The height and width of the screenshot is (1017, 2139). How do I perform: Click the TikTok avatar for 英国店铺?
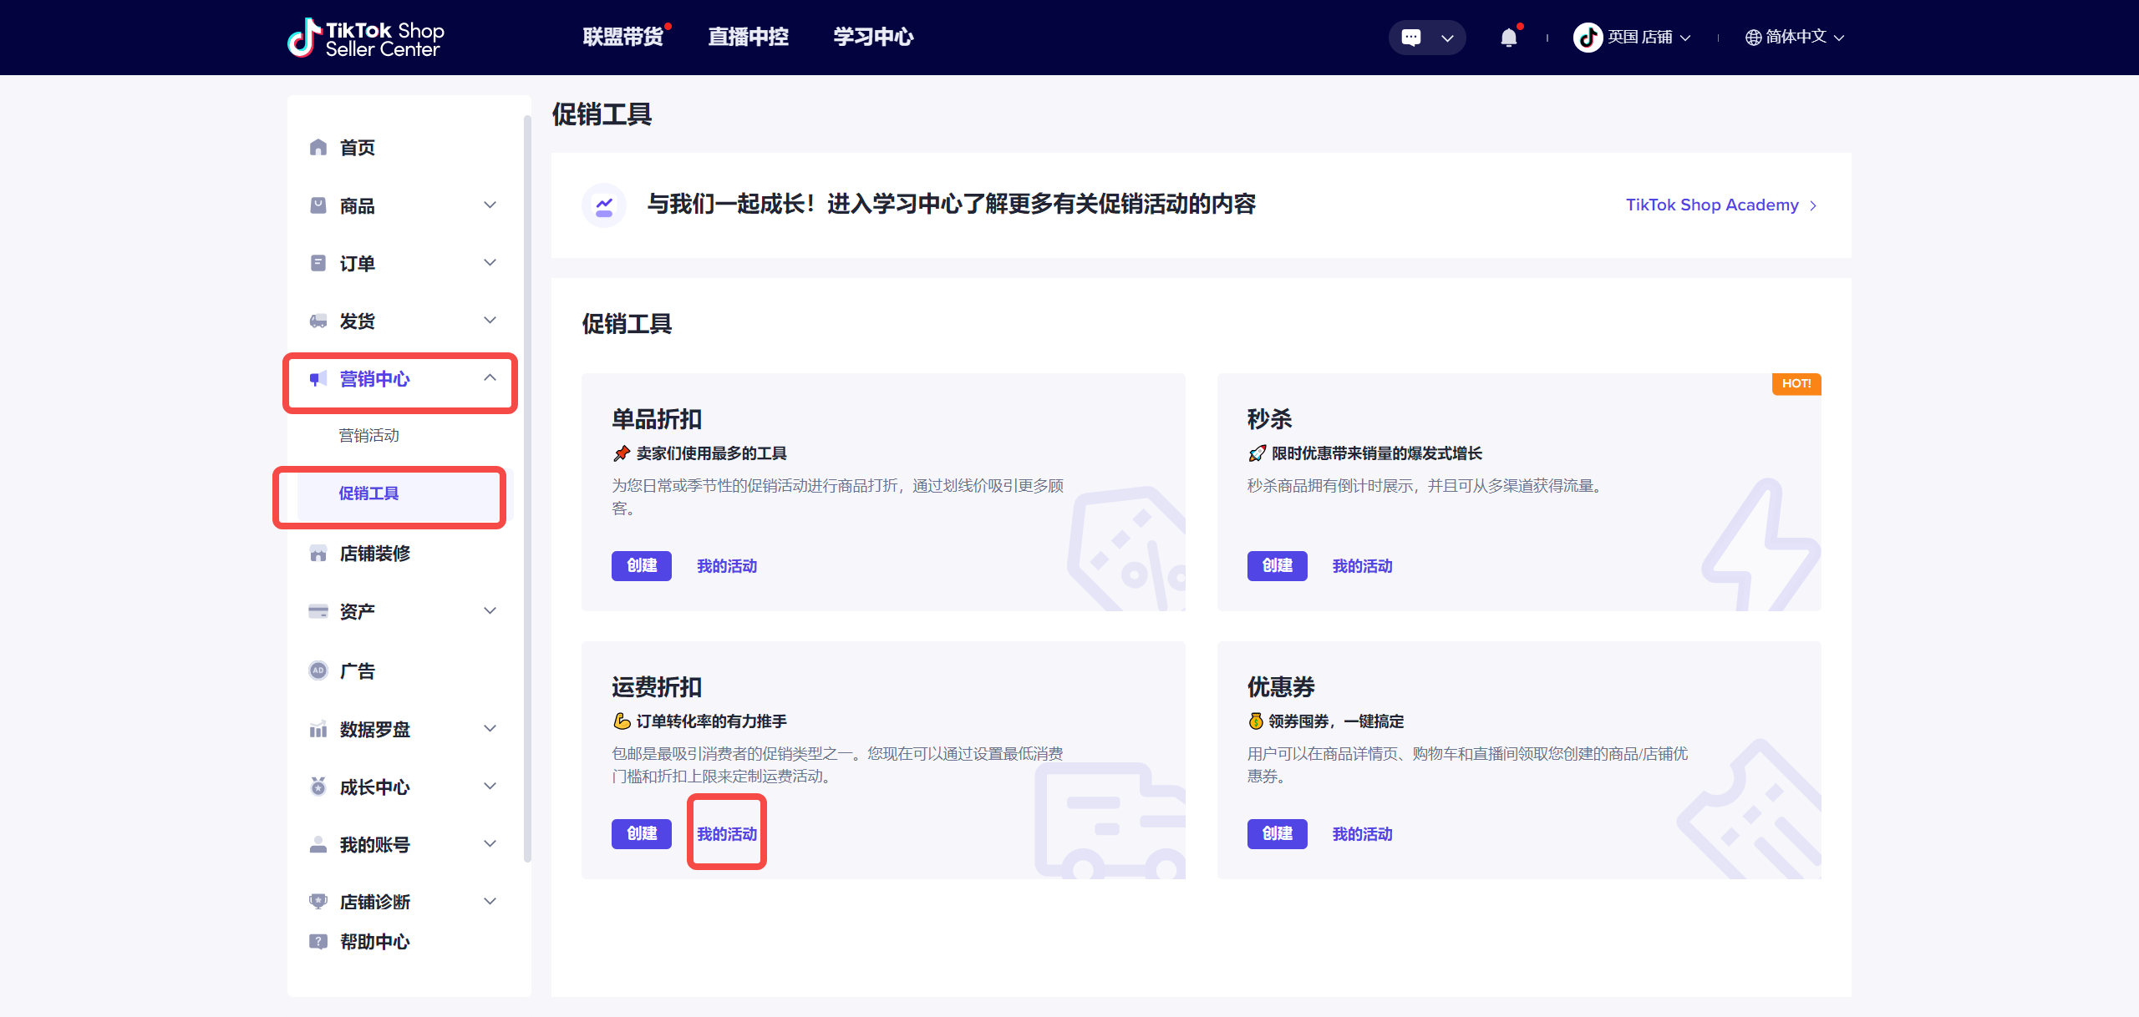1588,38
